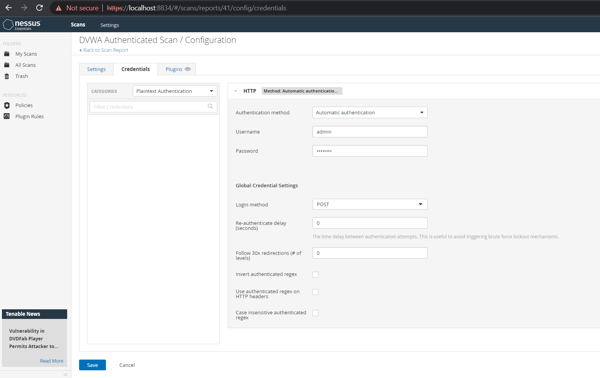Screen dimensions: 600x378
Task: Click the Tenable News panel header
Action: pos(35,314)
